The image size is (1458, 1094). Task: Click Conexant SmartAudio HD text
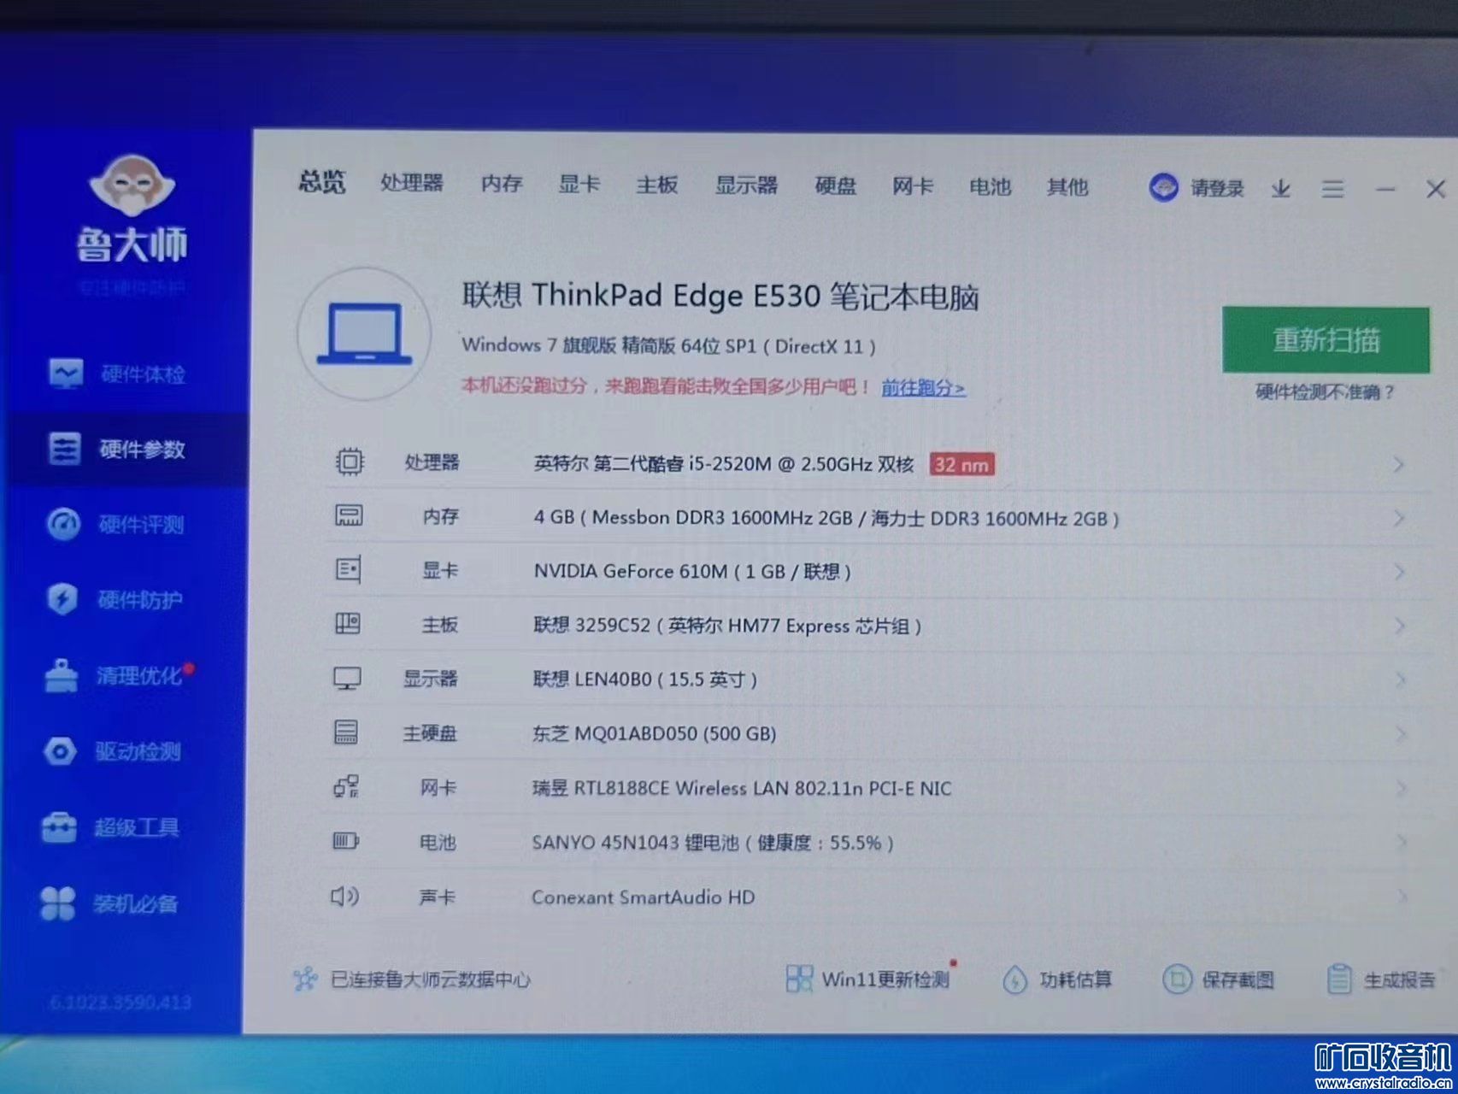click(x=643, y=897)
